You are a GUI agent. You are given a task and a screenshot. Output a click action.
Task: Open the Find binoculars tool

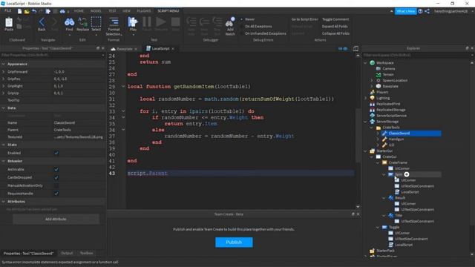point(69,22)
